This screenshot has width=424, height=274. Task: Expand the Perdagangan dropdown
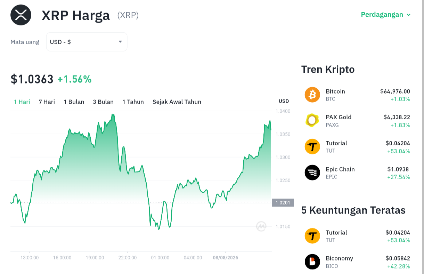coord(386,15)
